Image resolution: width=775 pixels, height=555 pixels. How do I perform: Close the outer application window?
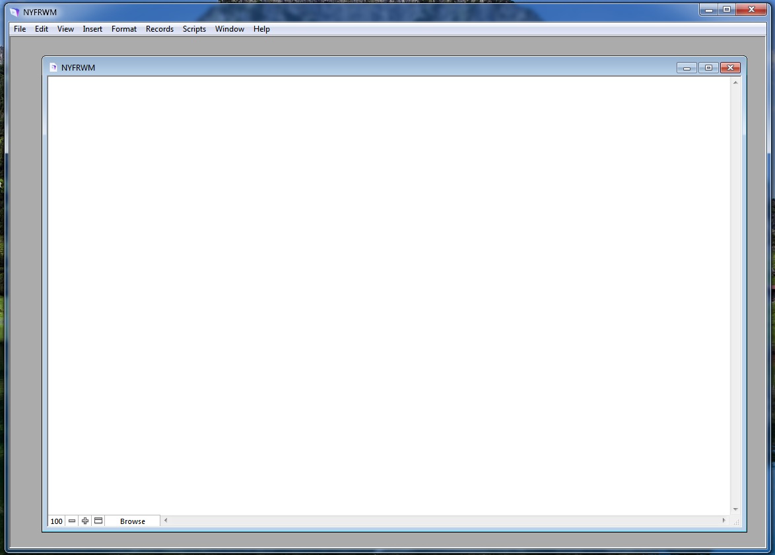pos(751,9)
